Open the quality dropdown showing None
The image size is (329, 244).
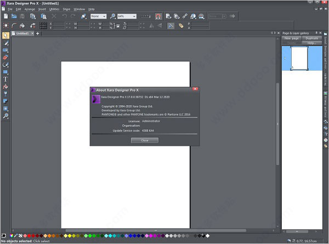click(98, 16)
